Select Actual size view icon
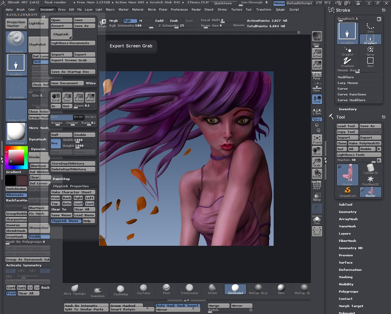391x314 pixels. (x=317, y=53)
